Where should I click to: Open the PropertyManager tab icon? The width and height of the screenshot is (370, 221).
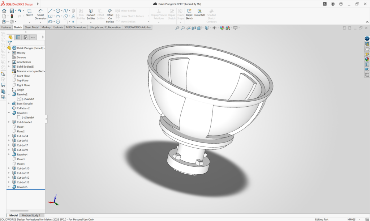(x=18, y=37)
